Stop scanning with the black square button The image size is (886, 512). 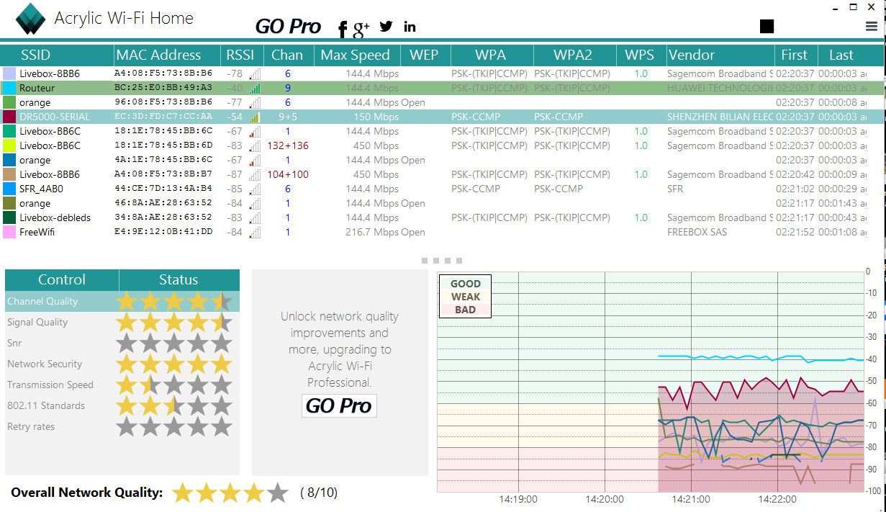[x=767, y=26]
